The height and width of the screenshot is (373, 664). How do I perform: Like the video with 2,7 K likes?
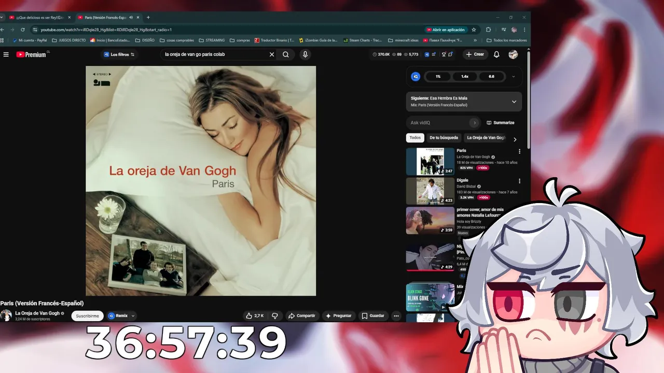255,315
